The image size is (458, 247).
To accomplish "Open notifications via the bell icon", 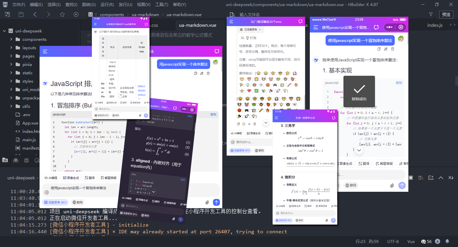I will point(447,241).
